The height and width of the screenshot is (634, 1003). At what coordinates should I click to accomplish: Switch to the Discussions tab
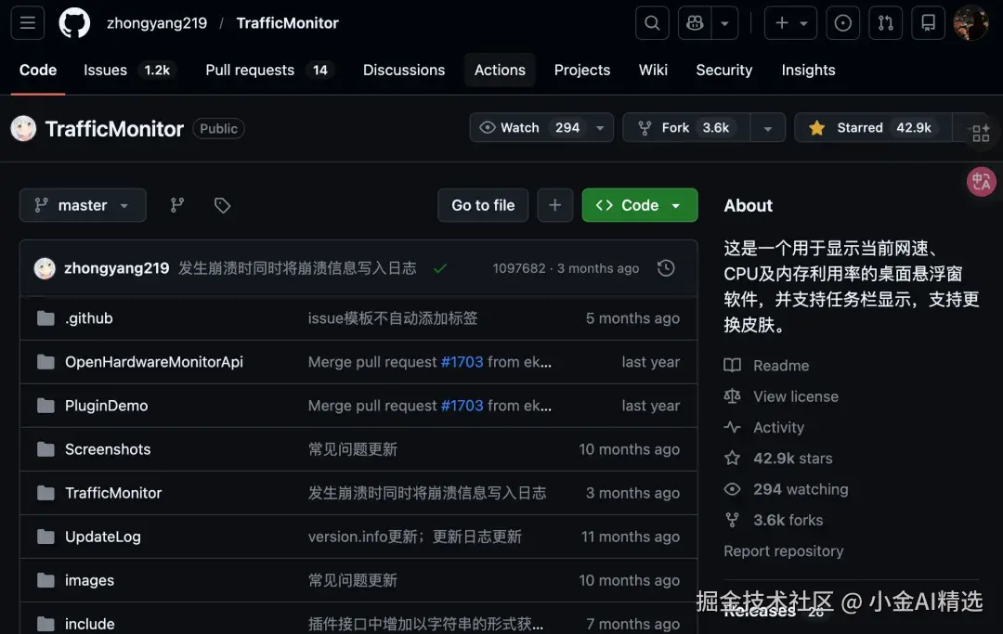click(x=404, y=70)
